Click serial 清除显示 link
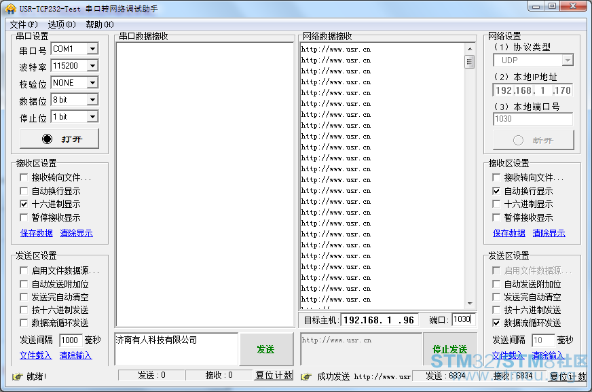592x392 pixels. (x=76, y=233)
